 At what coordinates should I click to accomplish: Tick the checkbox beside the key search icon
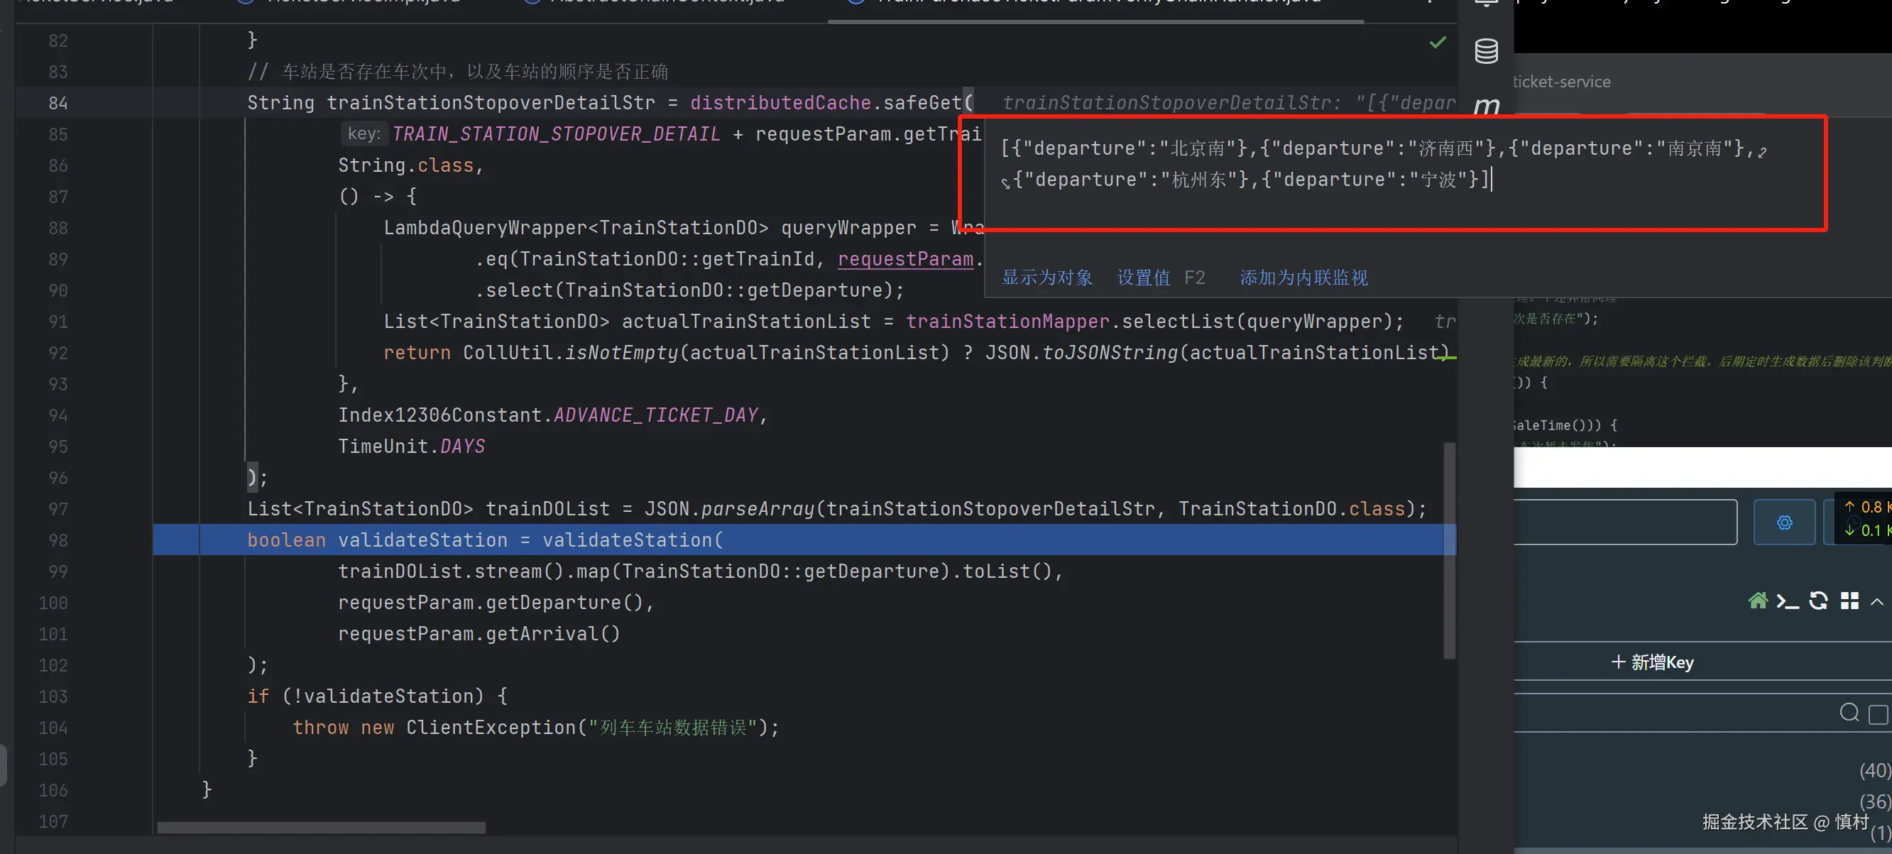(1877, 713)
